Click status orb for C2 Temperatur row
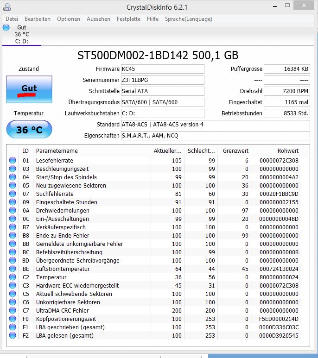Viewport: 318px width, 358px height. point(13,277)
